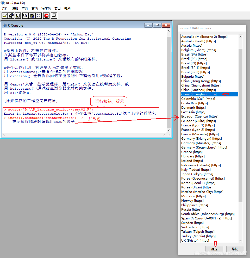Viewport: 250px width, 258px height.
Task: Click the load workspace toolbar icon
Action: 11,16
